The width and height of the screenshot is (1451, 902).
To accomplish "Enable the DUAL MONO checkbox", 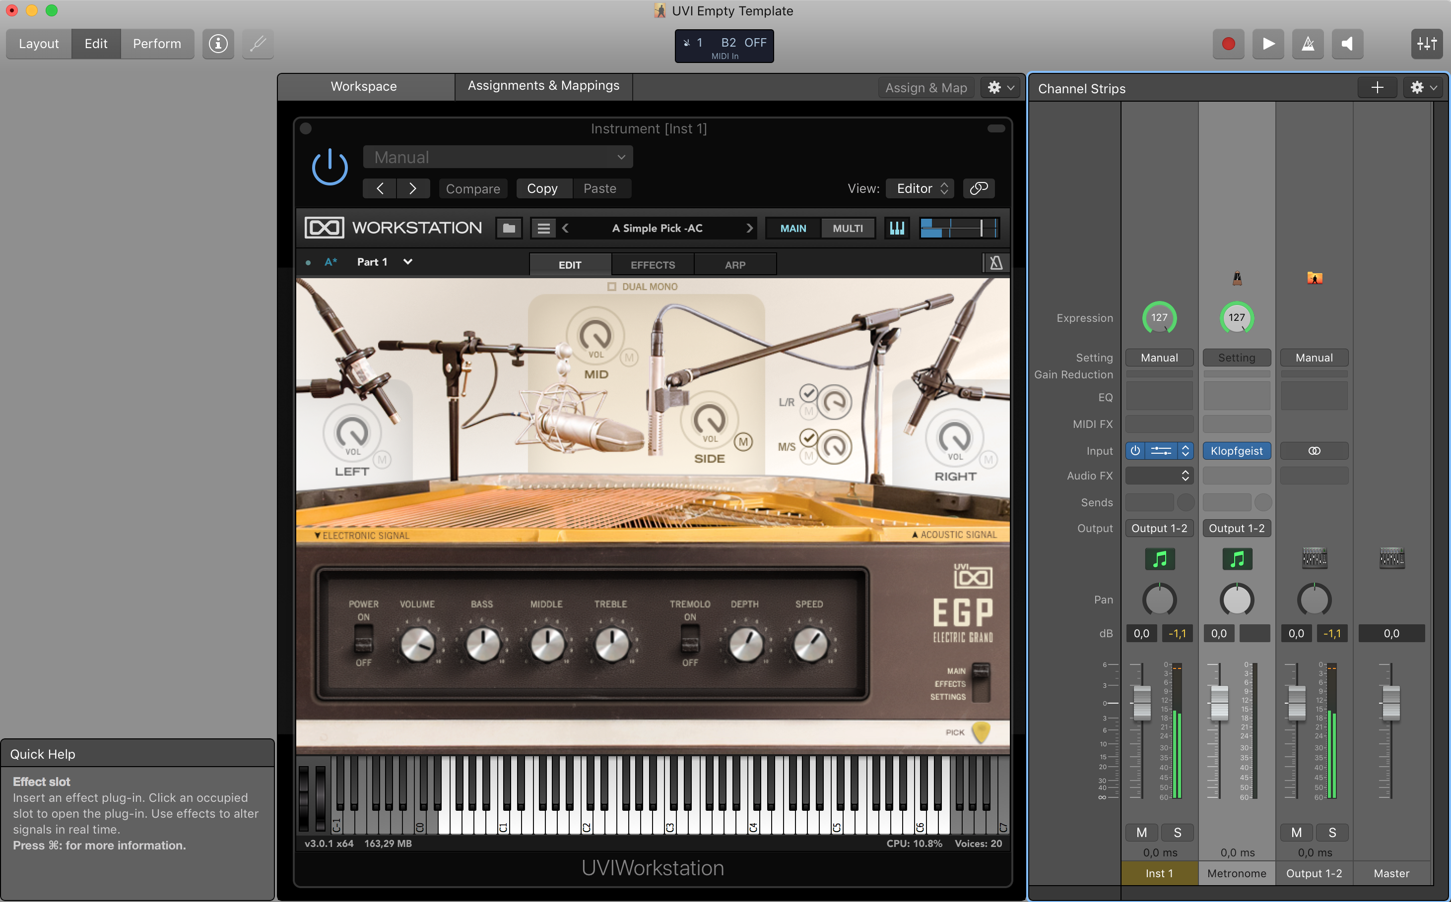I will click(x=611, y=287).
